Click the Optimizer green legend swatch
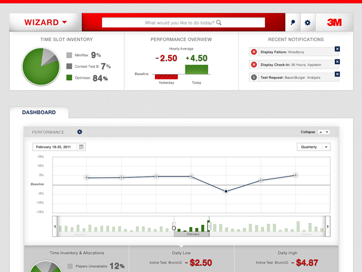This screenshot has height=272, width=362. click(x=69, y=78)
